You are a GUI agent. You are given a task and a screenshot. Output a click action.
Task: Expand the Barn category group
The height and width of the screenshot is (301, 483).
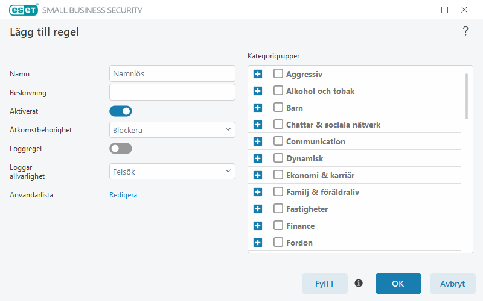(x=258, y=108)
